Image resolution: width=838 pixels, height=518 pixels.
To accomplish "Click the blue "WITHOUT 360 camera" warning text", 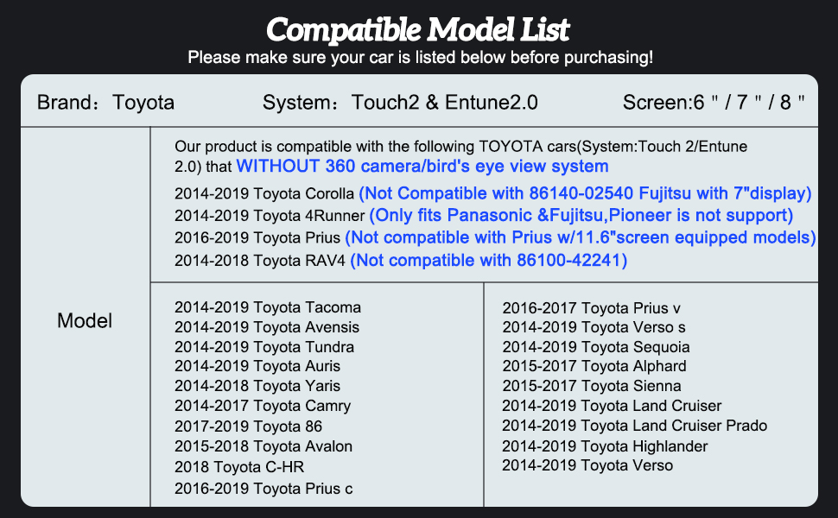I will coord(422,166).
